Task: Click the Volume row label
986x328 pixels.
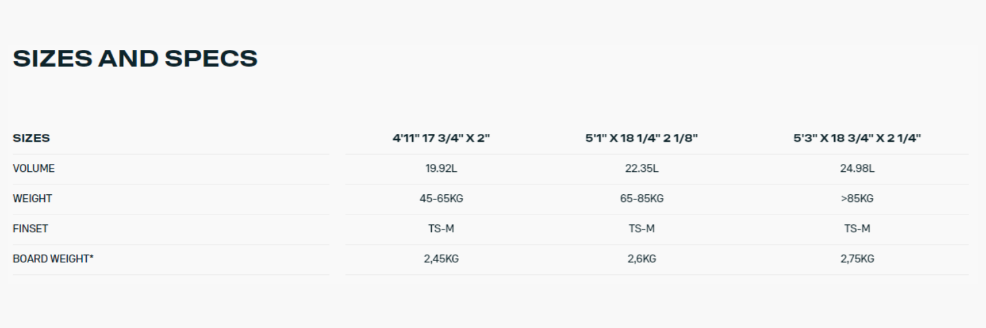Action: 34,169
